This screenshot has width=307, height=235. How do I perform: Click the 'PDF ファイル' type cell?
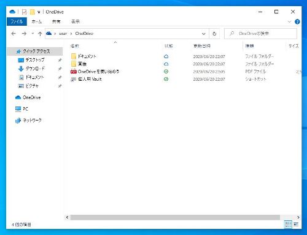(255, 72)
